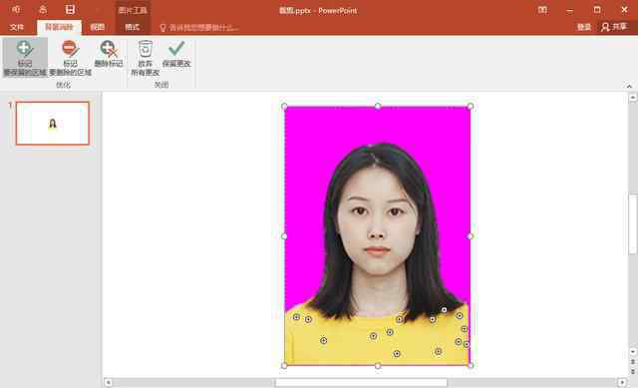Click the top-middle handle of the picture
This screenshot has height=388, width=638.
pyautogui.click(x=378, y=107)
